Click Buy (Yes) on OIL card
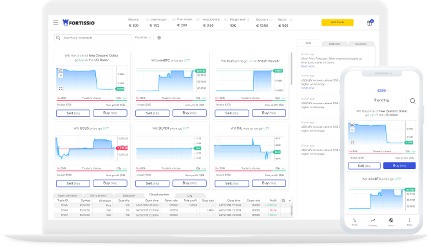 coord(269,183)
